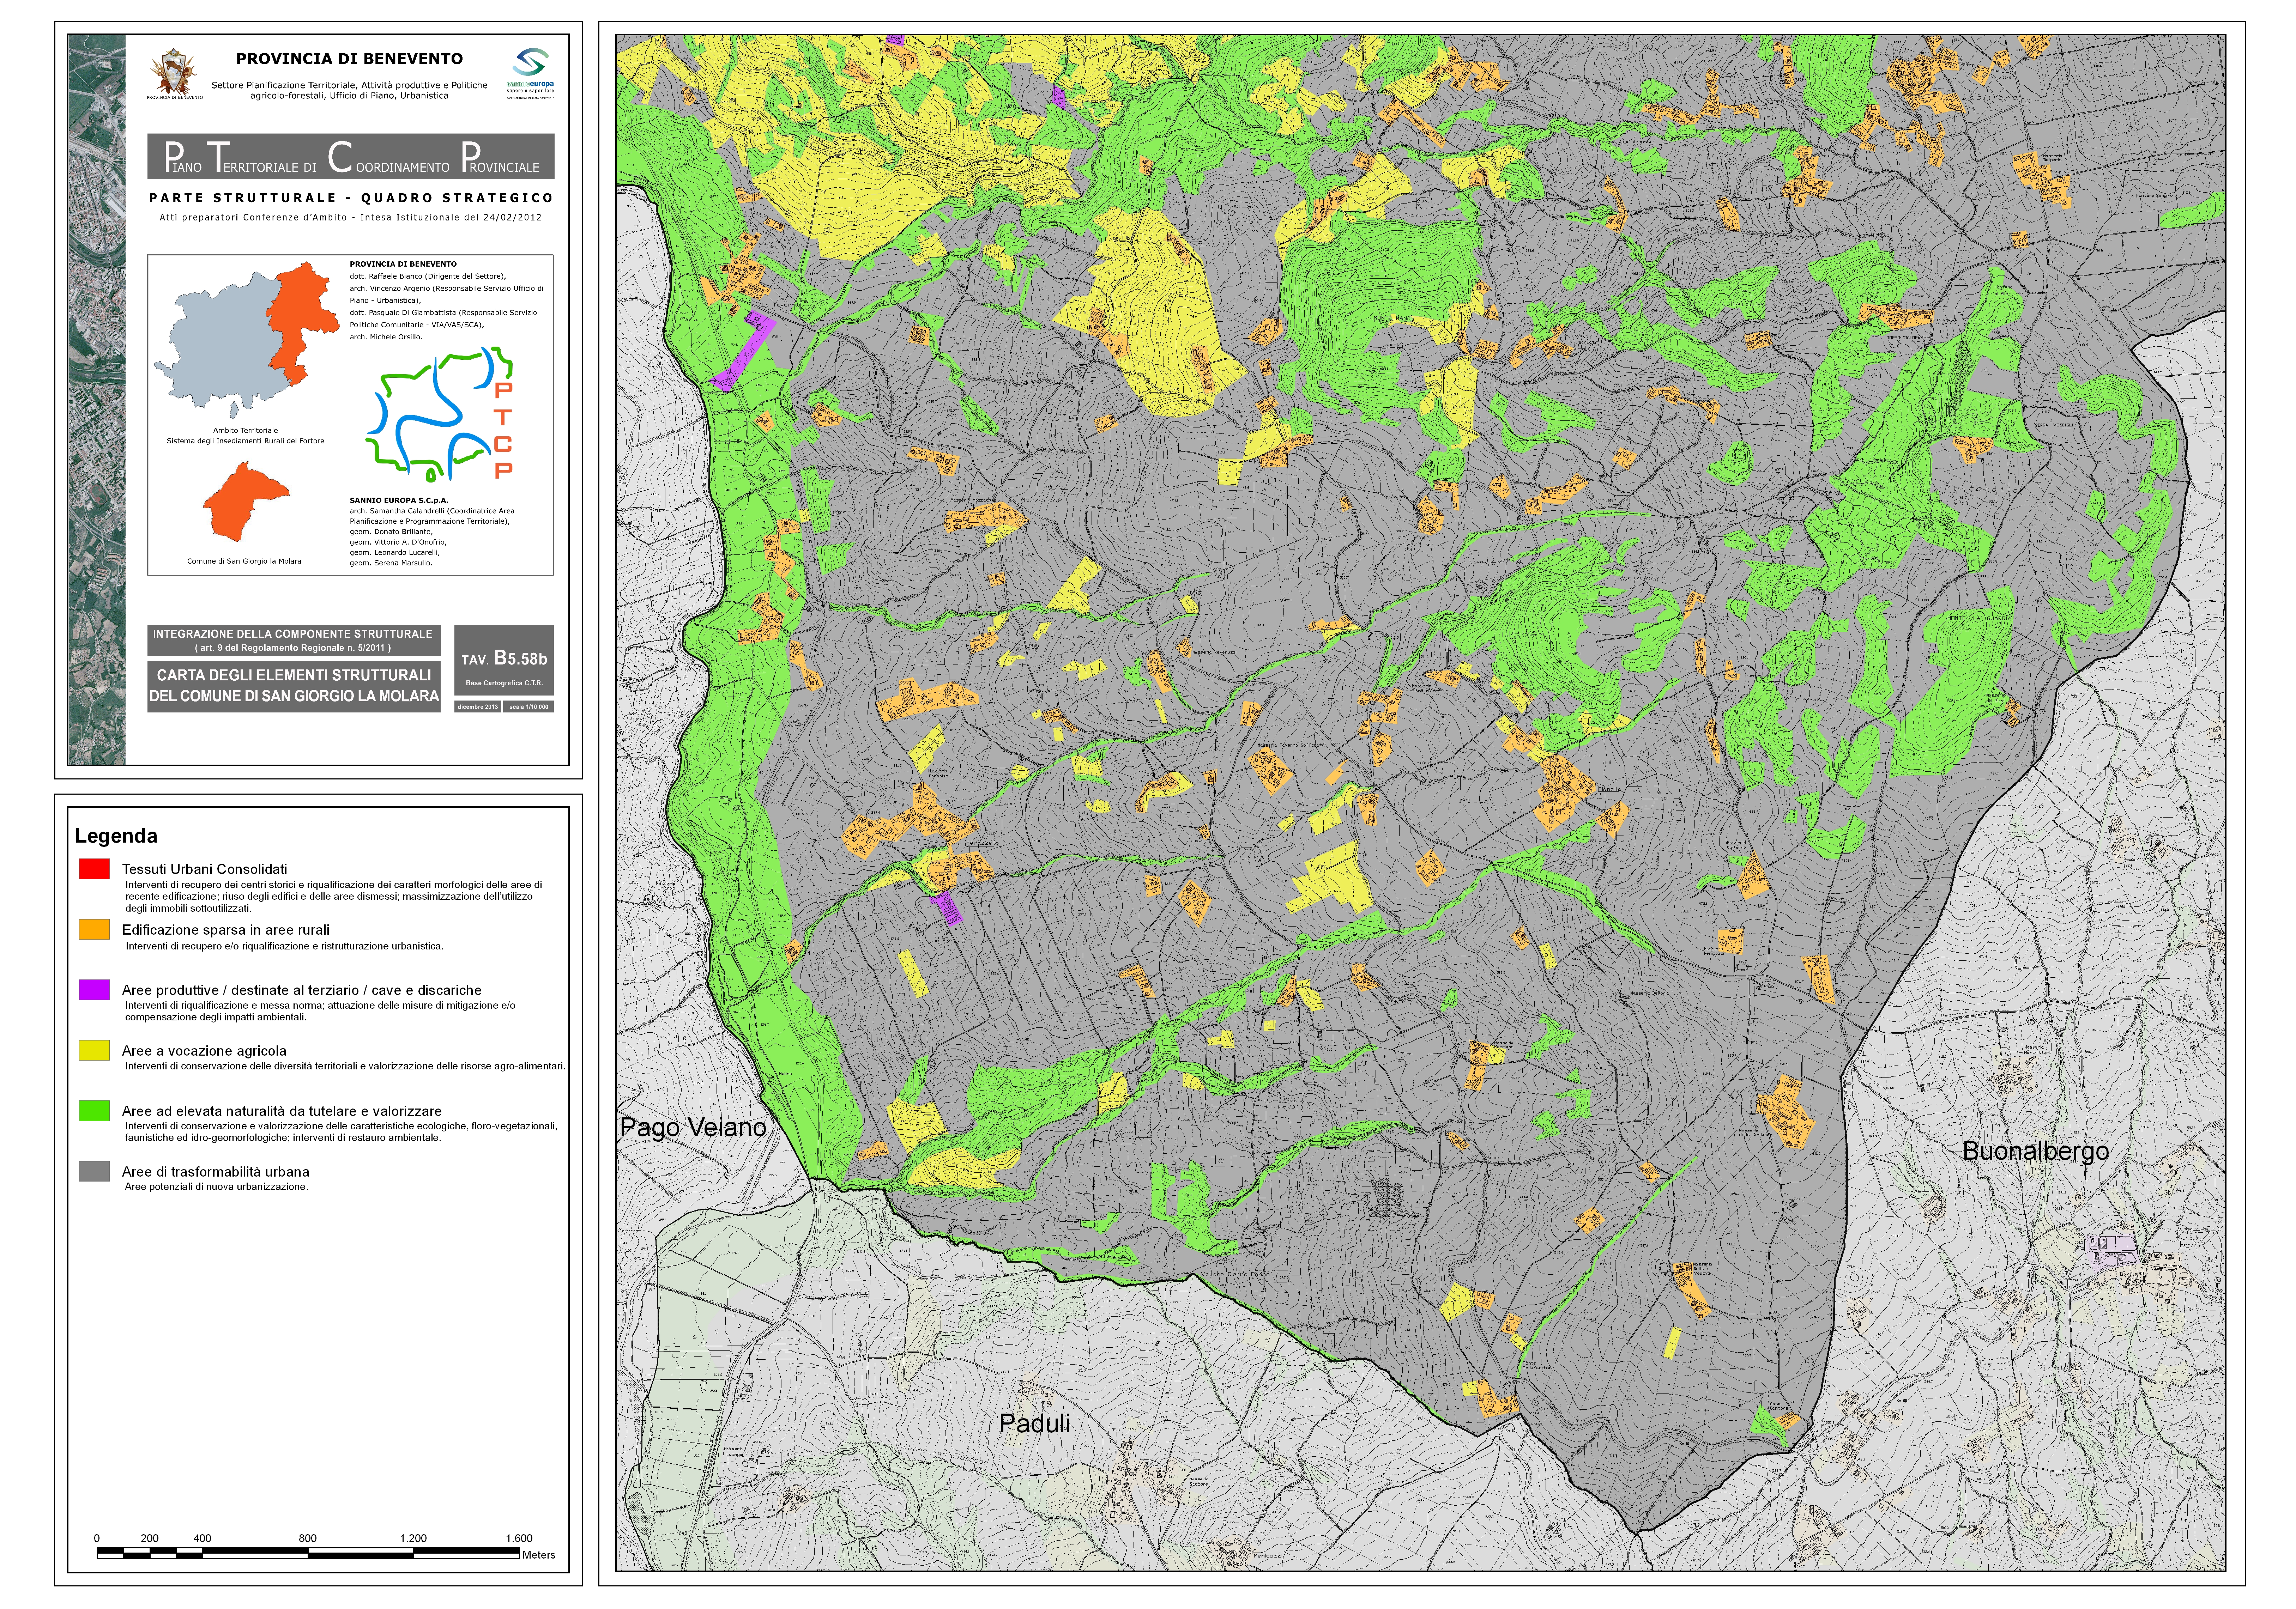This screenshot has width=2296, height=1609.
Task: Click the aerial photo strip on the left
Action: point(97,400)
